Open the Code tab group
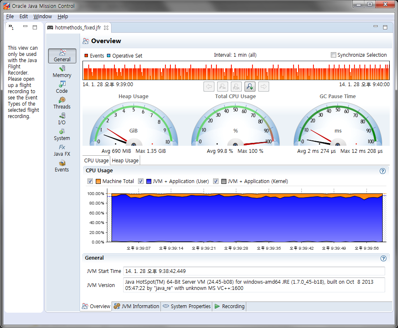This screenshot has height=328, width=398. (x=62, y=87)
